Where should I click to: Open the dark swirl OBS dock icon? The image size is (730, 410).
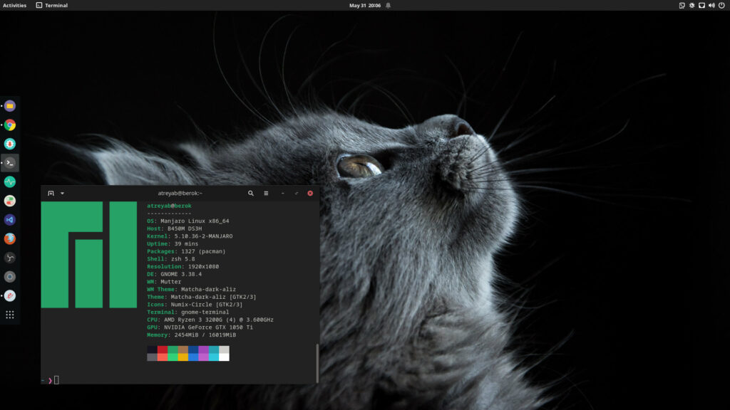coord(10,258)
